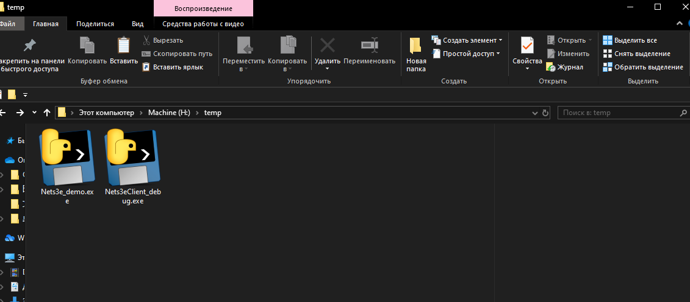This screenshot has height=302, width=690.
Task: Open Свойства of selected item
Action: [527, 51]
